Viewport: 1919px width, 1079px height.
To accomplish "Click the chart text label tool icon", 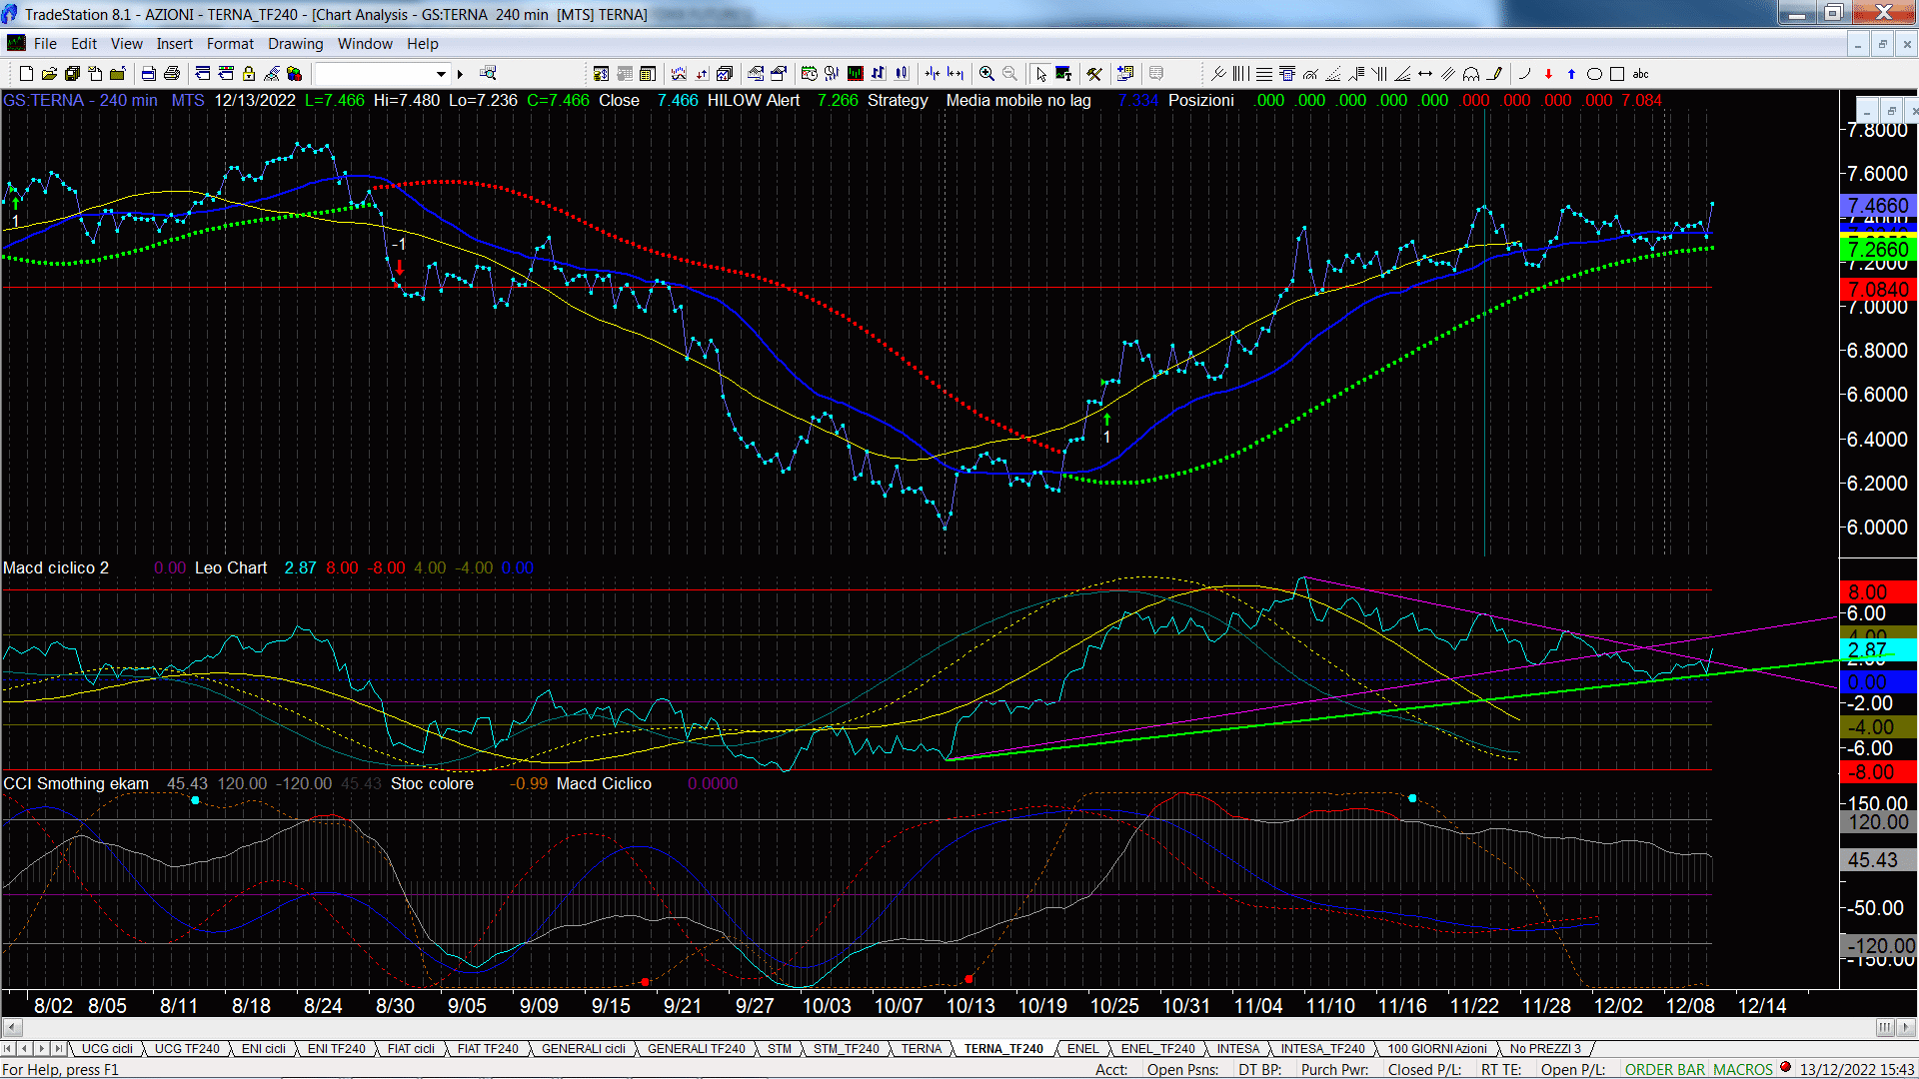I will 1063,74.
